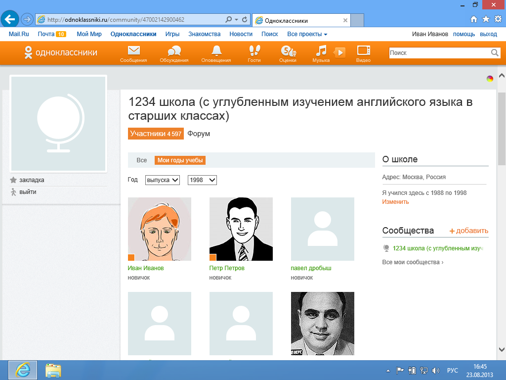Open the Оценки ratings icon
Image resolution: width=506 pixels, height=380 pixels.
click(x=288, y=53)
